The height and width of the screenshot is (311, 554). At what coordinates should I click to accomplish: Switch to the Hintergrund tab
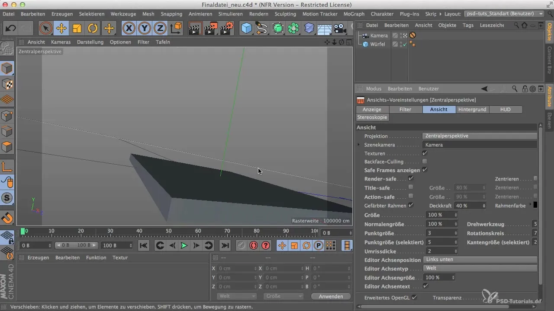coord(472,110)
